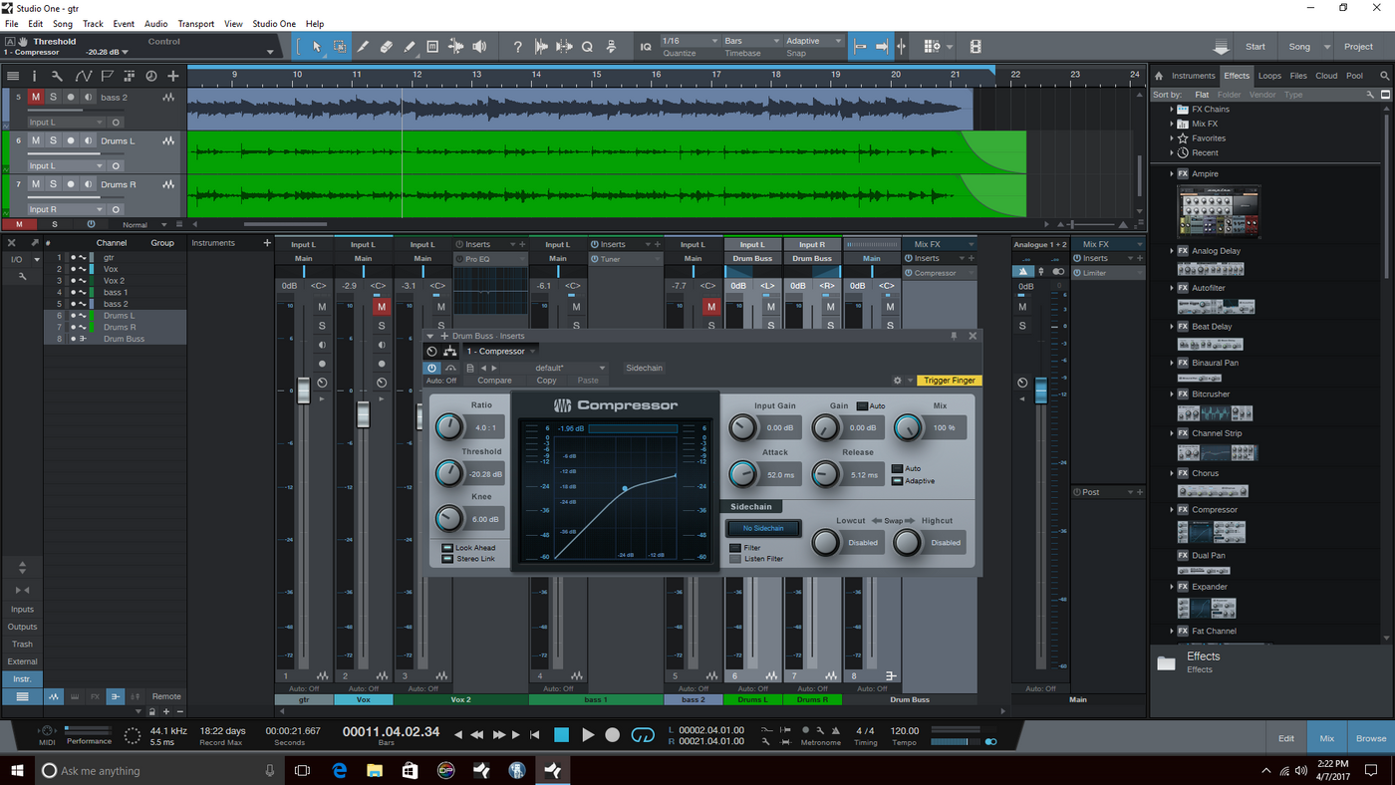Pin the Drum Buss inserts window
This screenshot has height=785, width=1395.
pos(954,336)
